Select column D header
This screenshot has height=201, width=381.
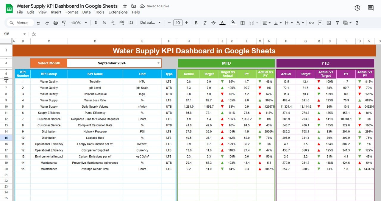coord(95,42)
